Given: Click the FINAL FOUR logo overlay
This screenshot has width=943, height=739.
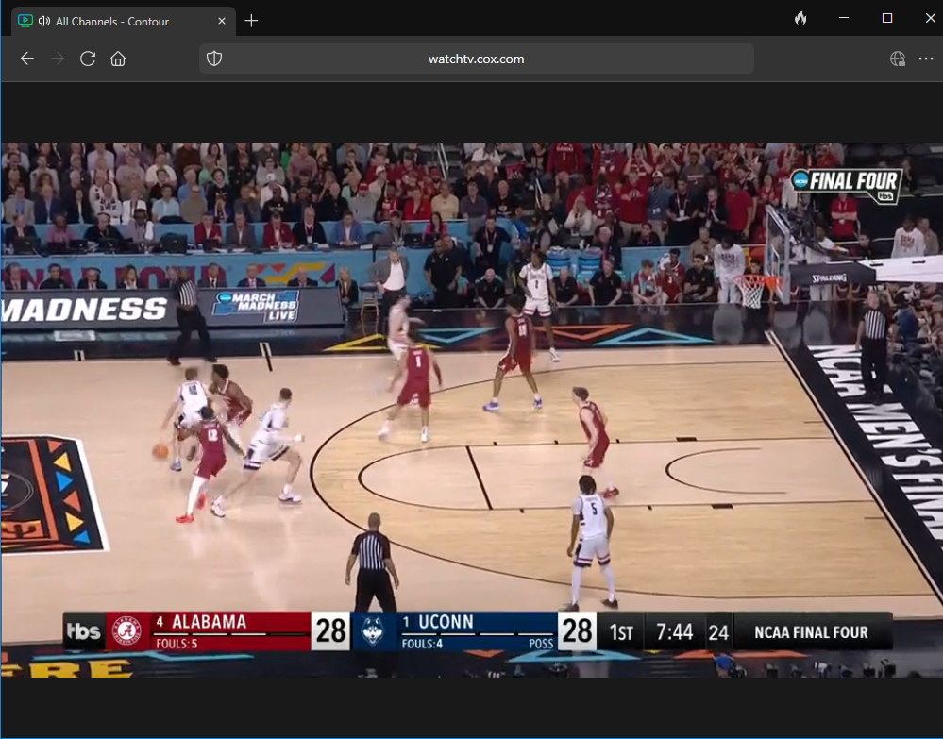Looking at the screenshot, I should click(847, 185).
